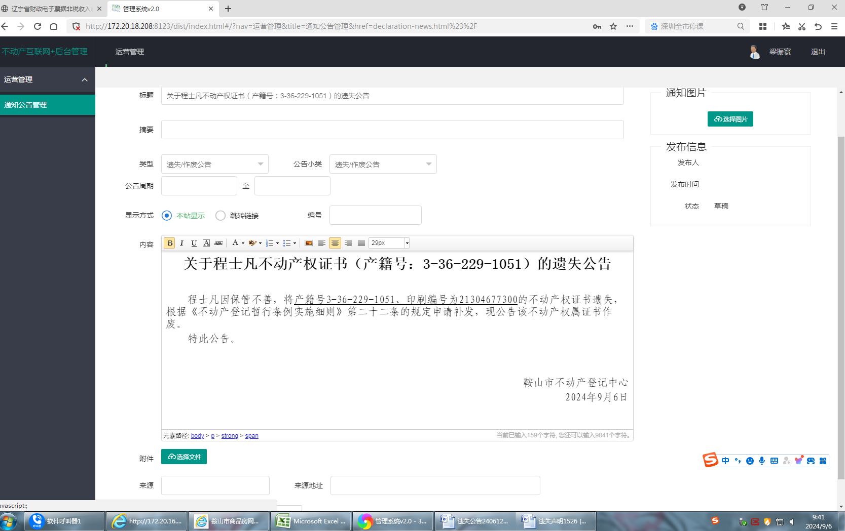The height and width of the screenshot is (531, 845).
Task: Open the highlight color dropdown arrow
Action: point(260,243)
